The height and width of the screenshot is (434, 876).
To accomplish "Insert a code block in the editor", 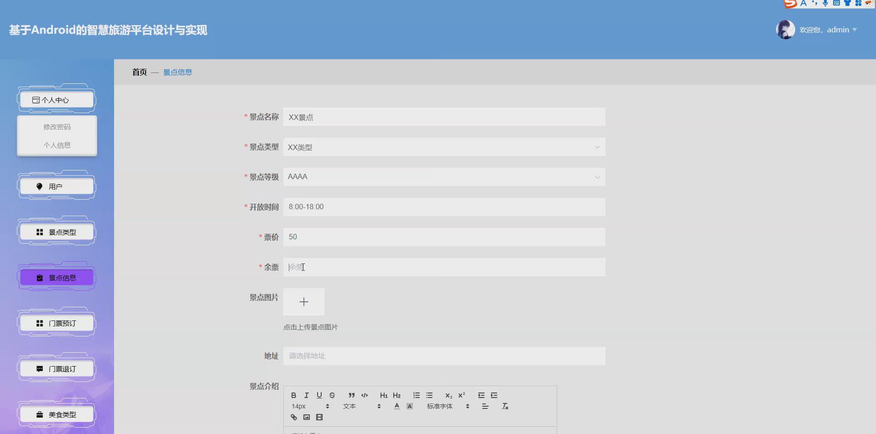I will coord(365,395).
